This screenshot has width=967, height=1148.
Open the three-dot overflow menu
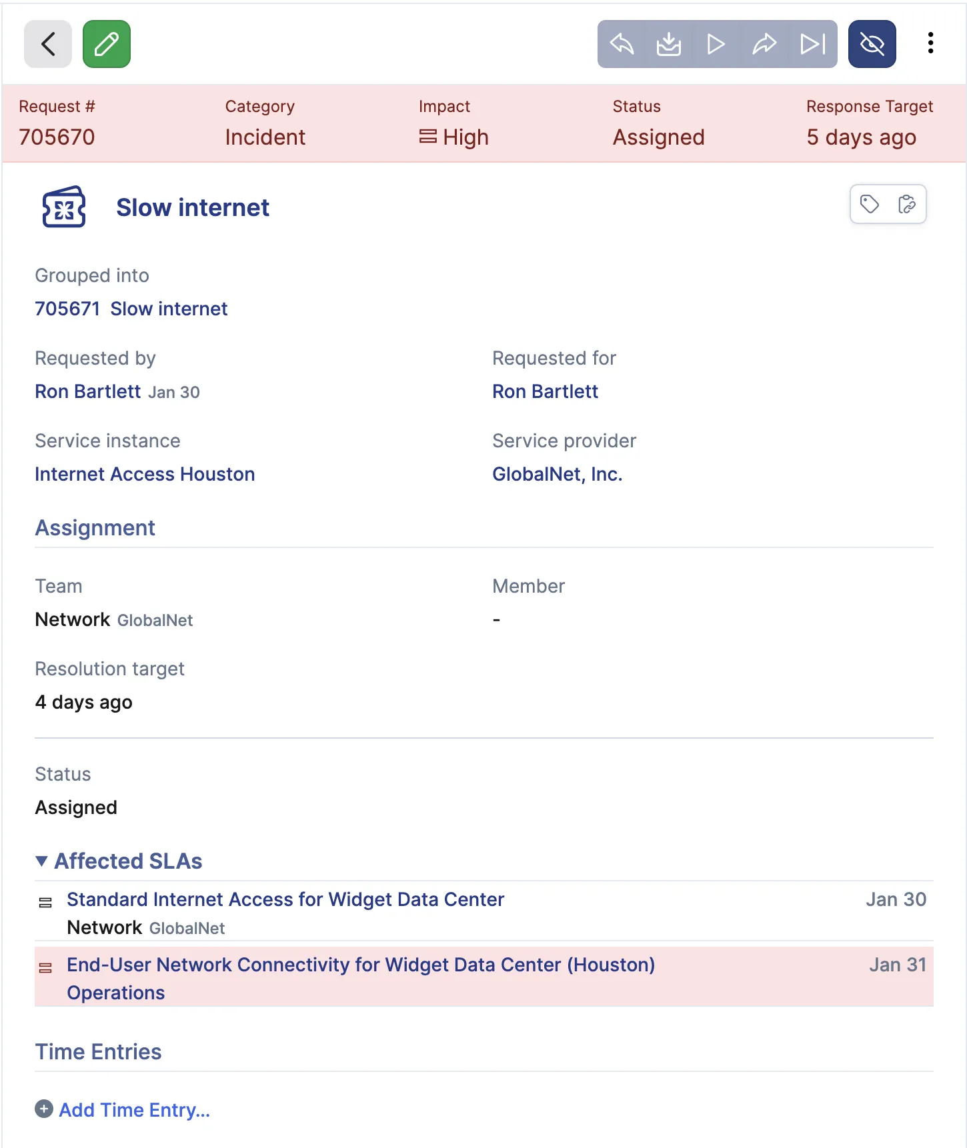click(x=931, y=43)
